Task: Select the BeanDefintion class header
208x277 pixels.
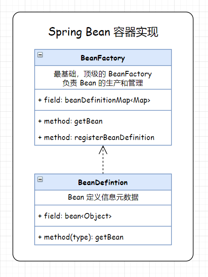Action: pyautogui.click(x=103, y=182)
